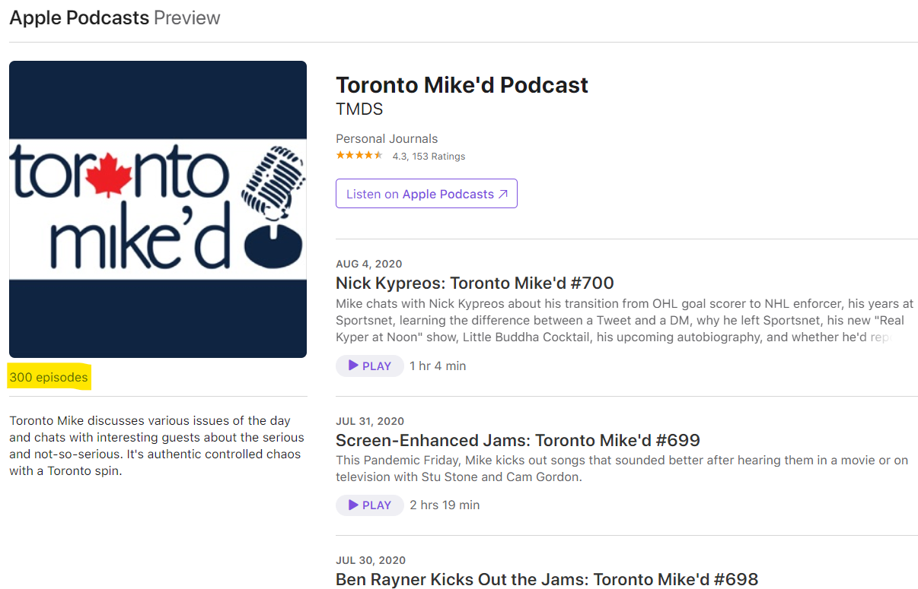The width and height of the screenshot is (918, 589).
Task: Click the orange star rating icons
Action: 359,156
